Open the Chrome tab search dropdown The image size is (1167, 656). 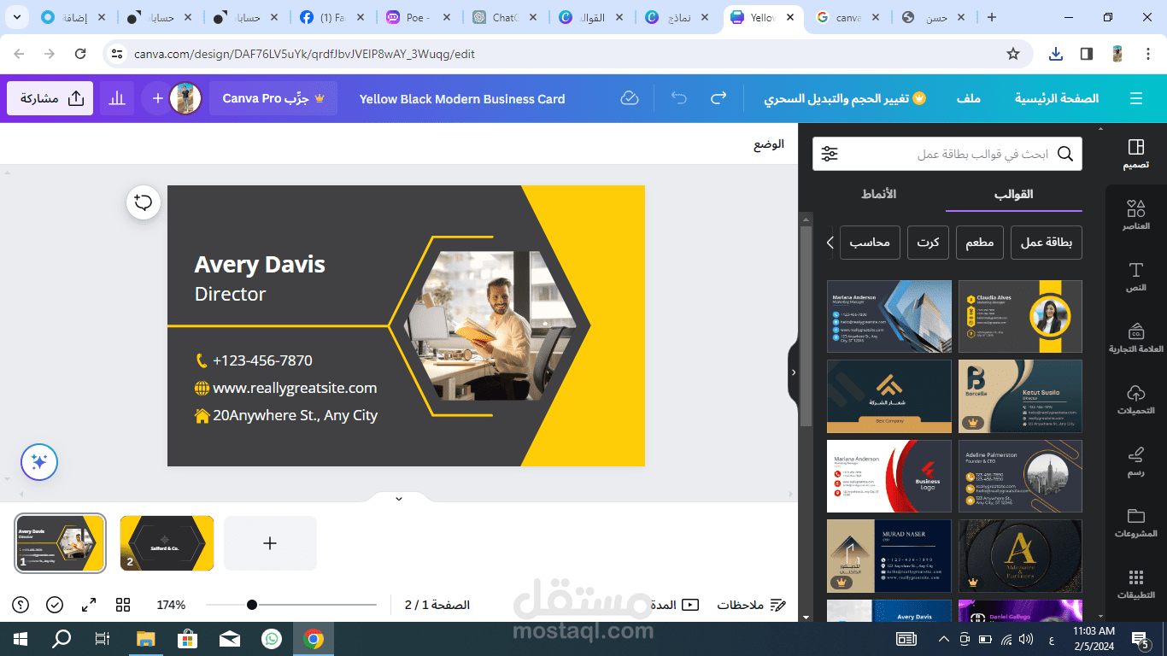(x=16, y=17)
